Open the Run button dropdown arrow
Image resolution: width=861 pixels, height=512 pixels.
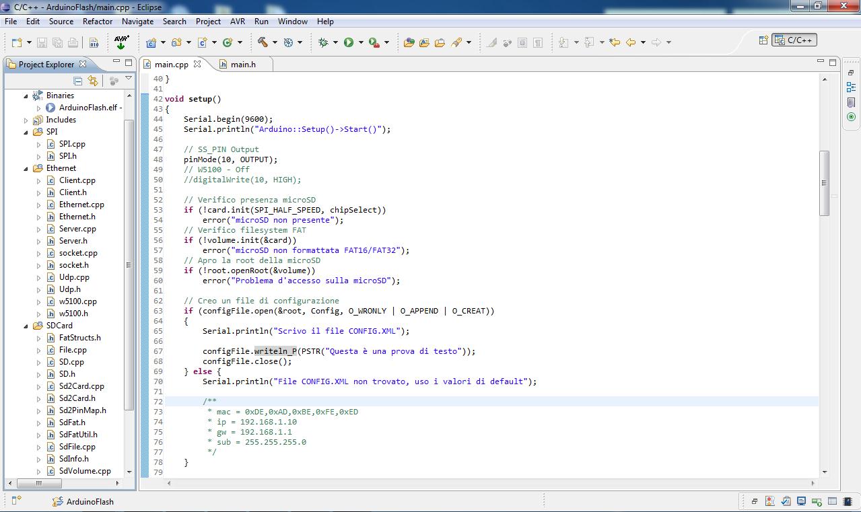(x=361, y=42)
